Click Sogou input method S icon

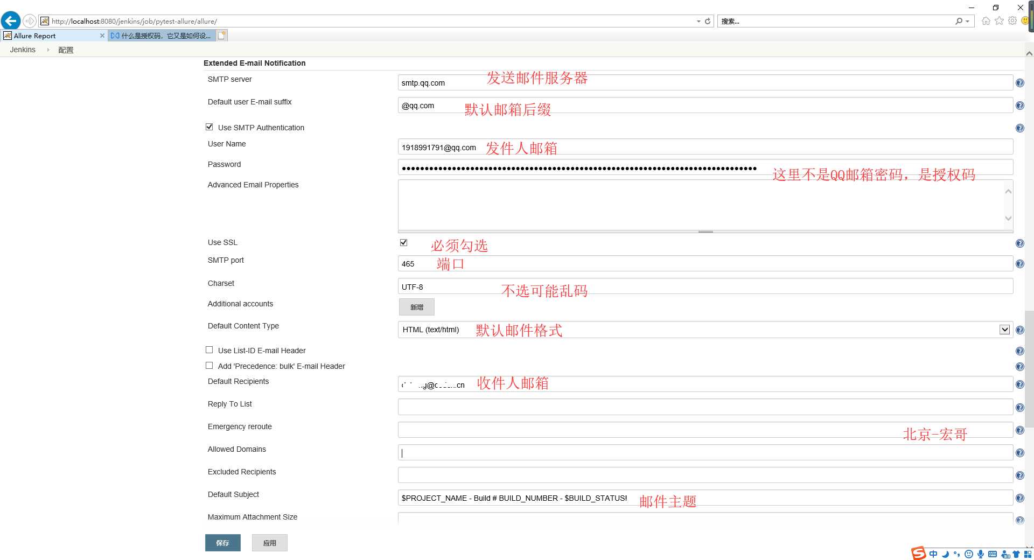point(919,554)
